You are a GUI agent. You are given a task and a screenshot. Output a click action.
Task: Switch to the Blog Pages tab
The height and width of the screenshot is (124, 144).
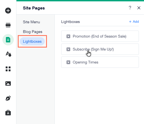click(x=33, y=32)
